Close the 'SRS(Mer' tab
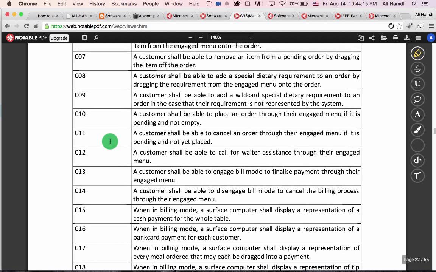This screenshot has width=436, height=272. click(259, 16)
